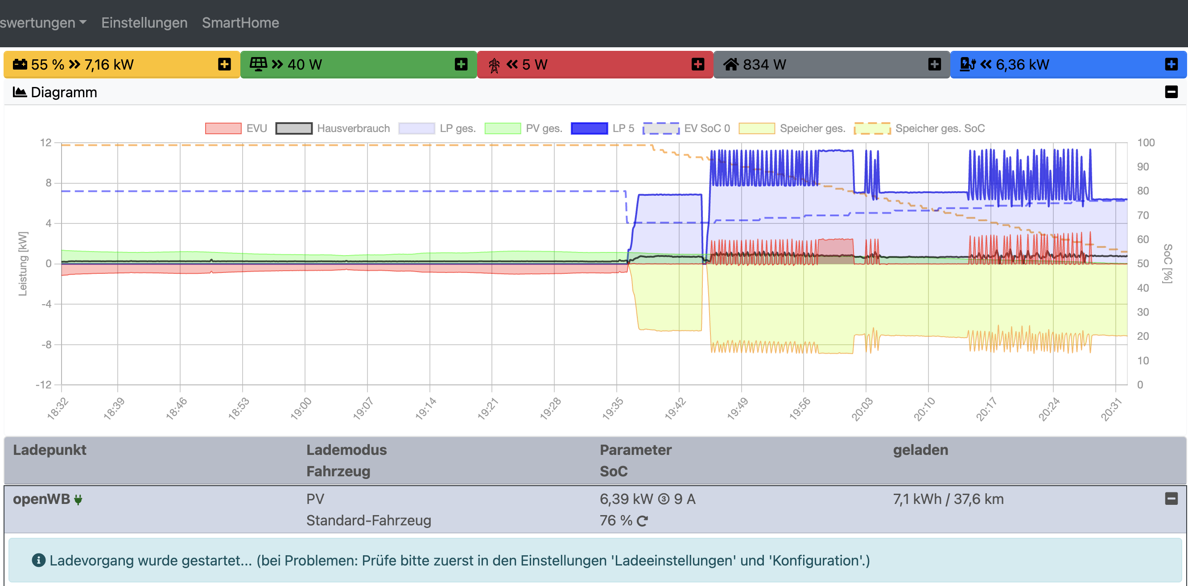This screenshot has width=1188, height=586.
Task: Expand the yellow battery storage card
Action: click(225, 64)
